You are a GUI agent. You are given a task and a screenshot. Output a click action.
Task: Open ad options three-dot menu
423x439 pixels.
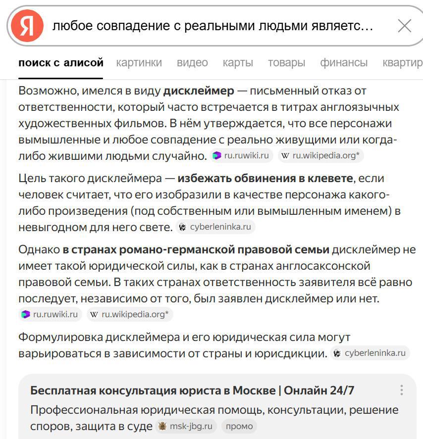coord(402,390)
